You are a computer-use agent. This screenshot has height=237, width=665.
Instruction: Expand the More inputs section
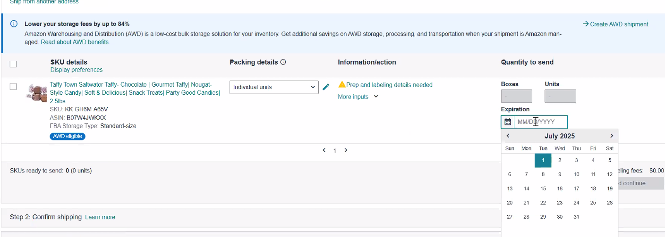pyautogui.click(x=358, y=97)
